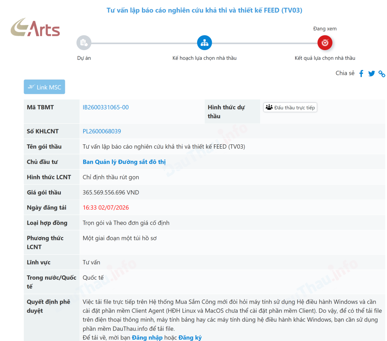Follow the Đăng ký link

tap(190, 337)
